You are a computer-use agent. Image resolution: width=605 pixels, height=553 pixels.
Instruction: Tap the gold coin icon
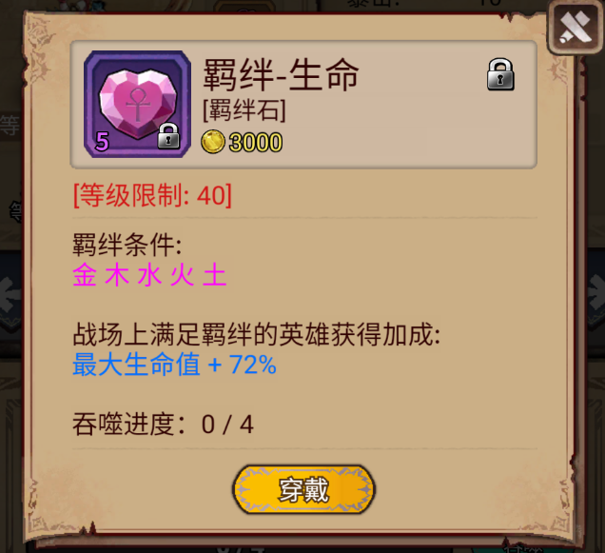213,142
